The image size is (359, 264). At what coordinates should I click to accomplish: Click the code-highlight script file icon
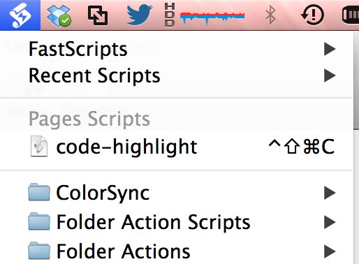pos(39,146)
